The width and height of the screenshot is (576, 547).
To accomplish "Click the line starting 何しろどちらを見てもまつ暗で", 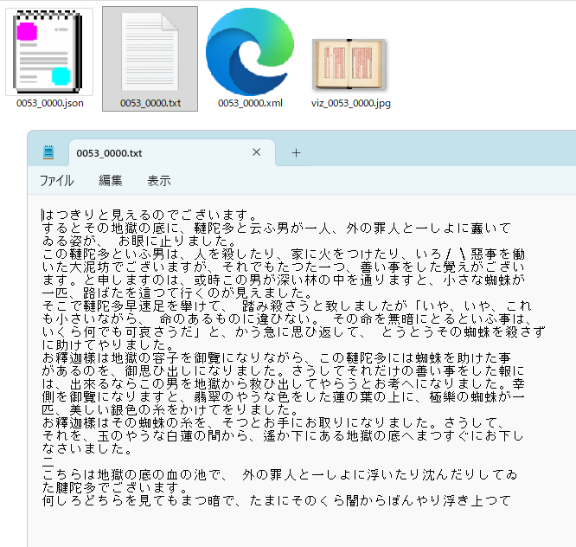I will (276, 500).
